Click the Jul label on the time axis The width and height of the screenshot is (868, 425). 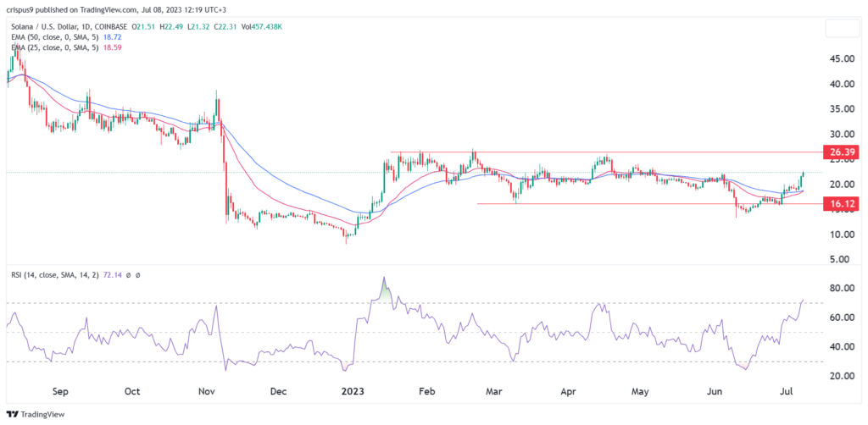(785, 393)
